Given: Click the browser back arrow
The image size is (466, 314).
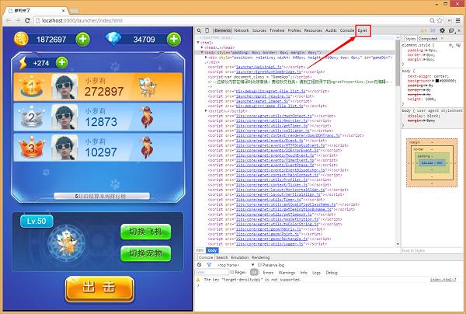Looking at the screenshot, I should coord(9,20).
